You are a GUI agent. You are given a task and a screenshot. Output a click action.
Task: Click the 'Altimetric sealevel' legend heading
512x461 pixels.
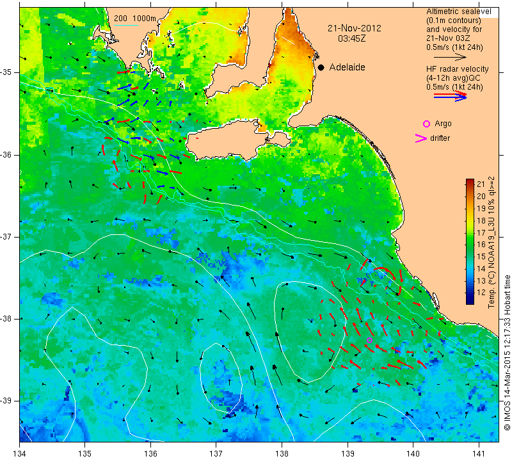click(458, 12)
